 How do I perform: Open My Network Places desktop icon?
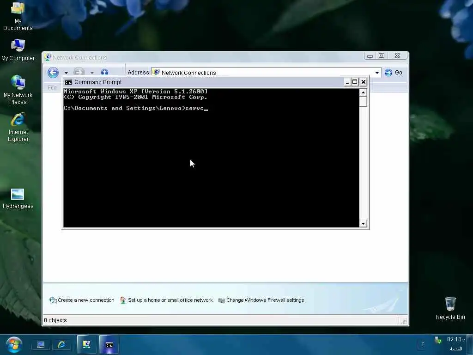tap(18, 90)
